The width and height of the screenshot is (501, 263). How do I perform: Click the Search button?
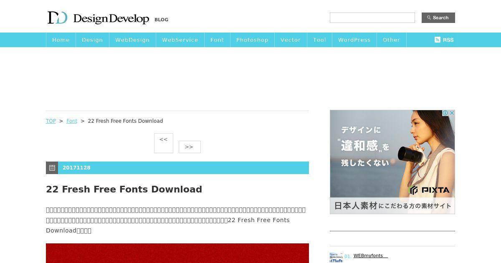[438, 18]
